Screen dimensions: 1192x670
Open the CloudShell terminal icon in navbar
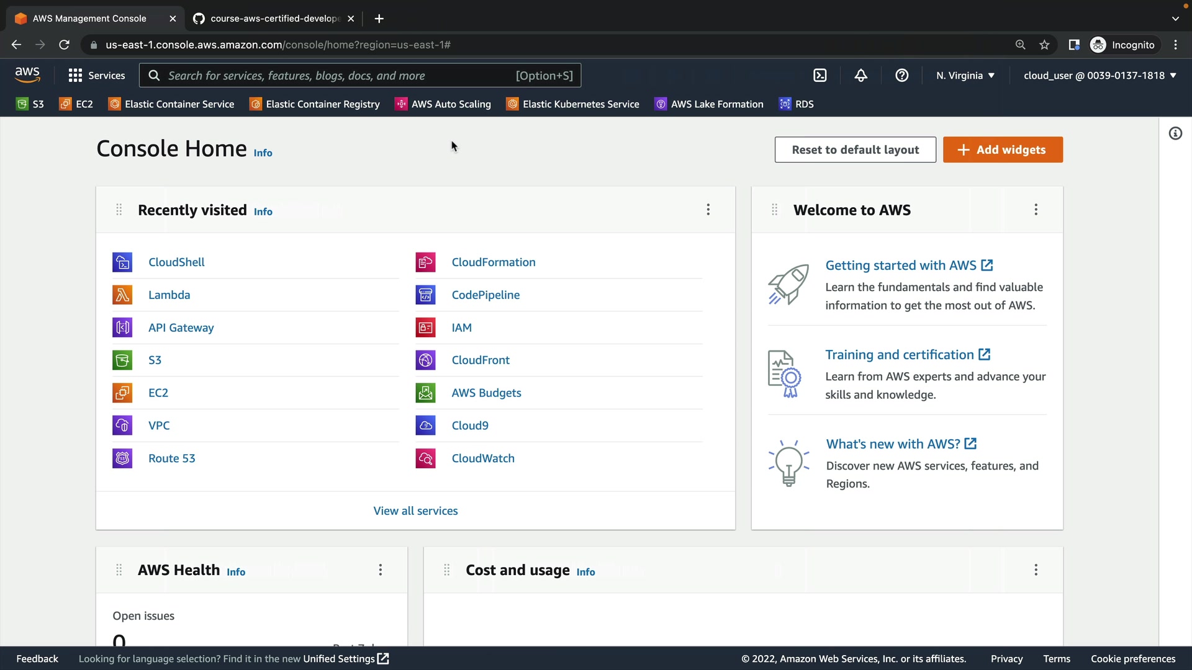820,76
